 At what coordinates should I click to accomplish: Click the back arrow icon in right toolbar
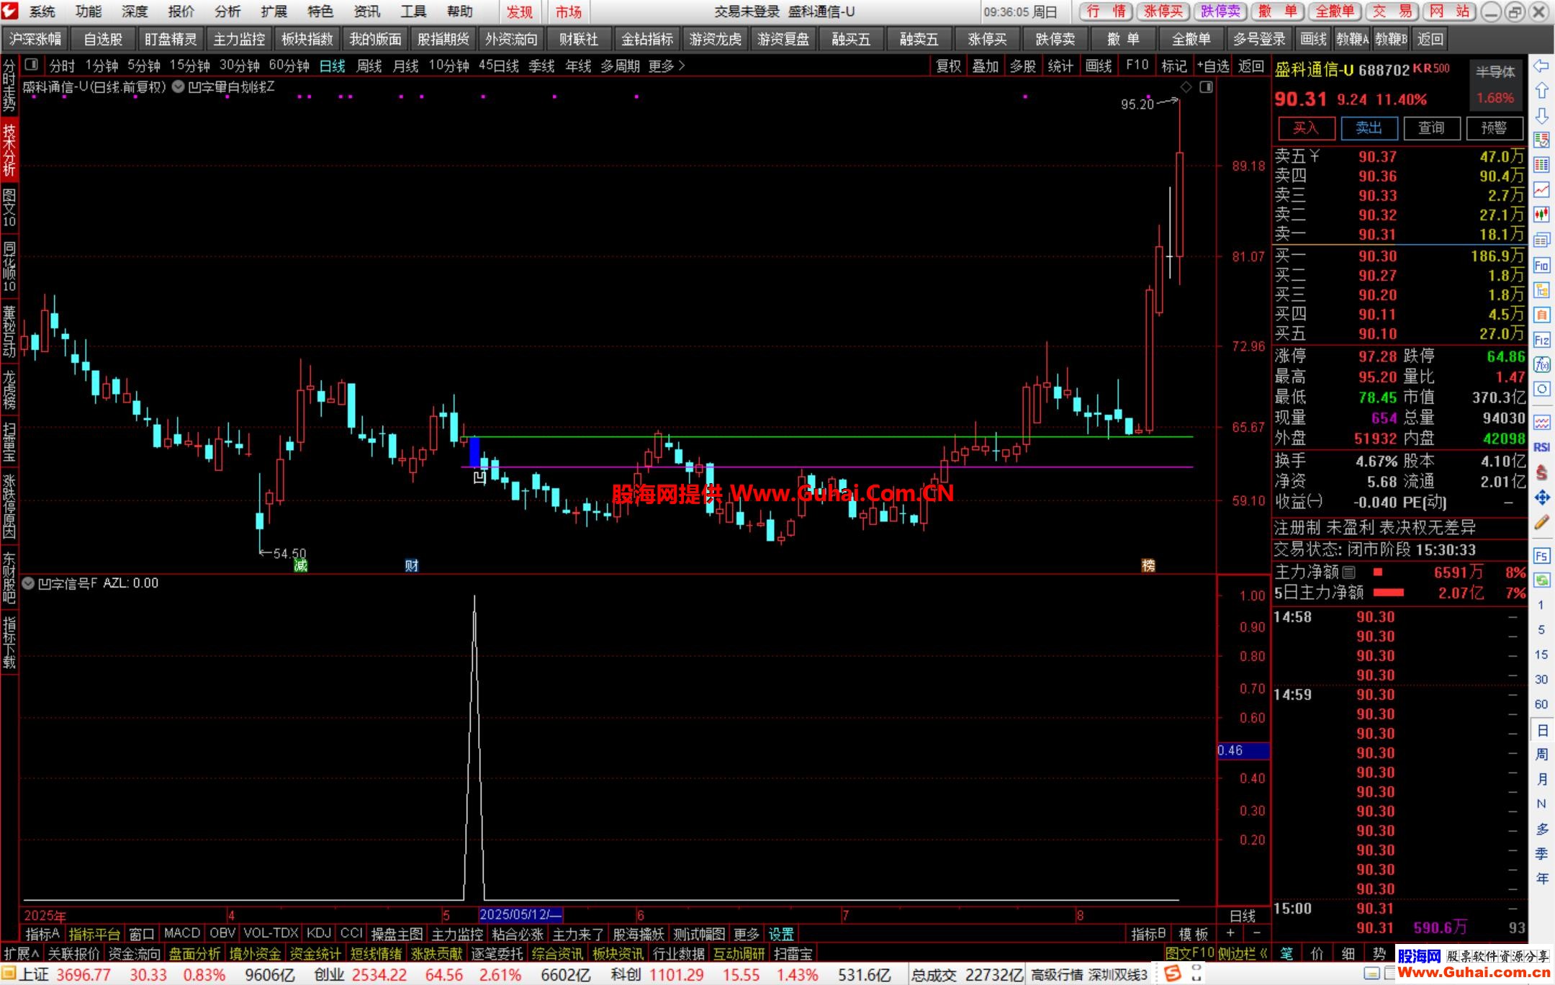[x=1541, y=66]
